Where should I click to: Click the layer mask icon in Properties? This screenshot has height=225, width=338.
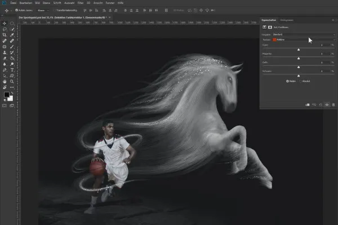[x=270, y=27]
